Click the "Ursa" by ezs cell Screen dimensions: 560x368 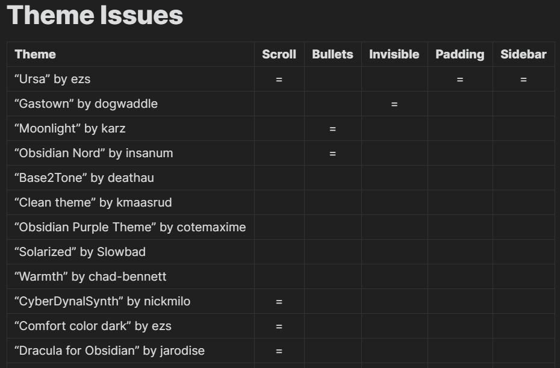point(131,79)
